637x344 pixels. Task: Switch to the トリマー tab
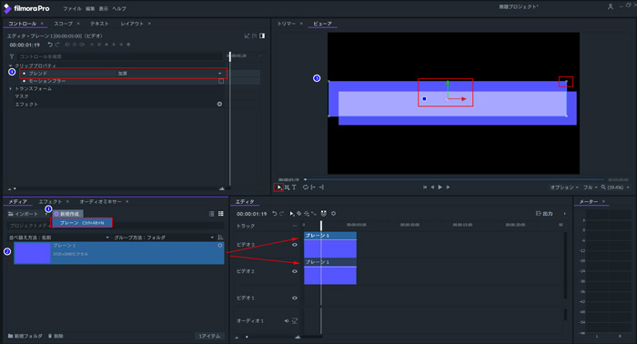pos(287,24)
